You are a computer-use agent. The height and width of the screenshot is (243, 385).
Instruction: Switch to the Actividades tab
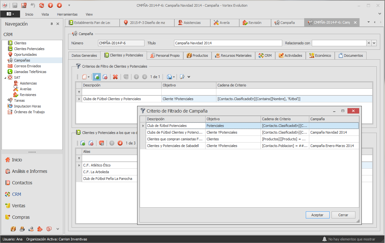pos(290,55)
